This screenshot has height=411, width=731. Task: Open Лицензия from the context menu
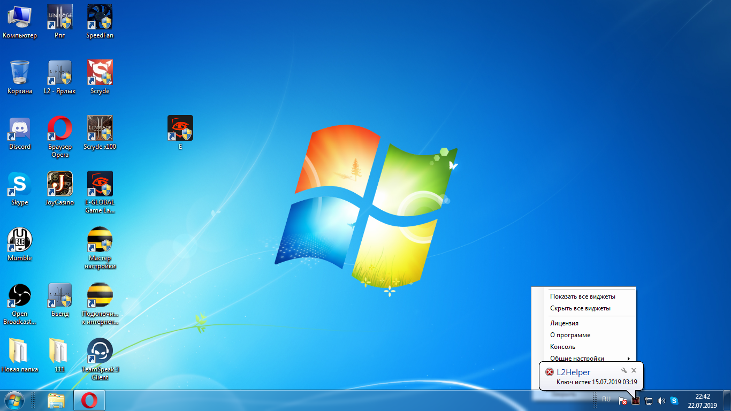tap(564, 323)
